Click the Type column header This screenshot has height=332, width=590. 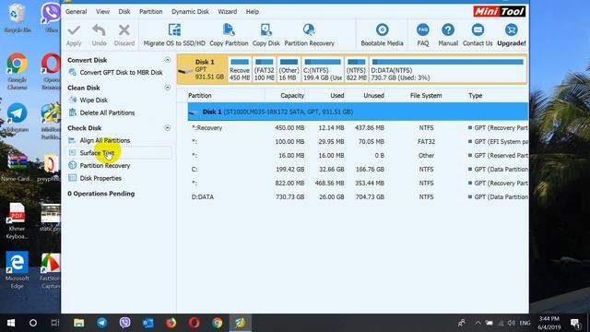[x=475, y=96]
